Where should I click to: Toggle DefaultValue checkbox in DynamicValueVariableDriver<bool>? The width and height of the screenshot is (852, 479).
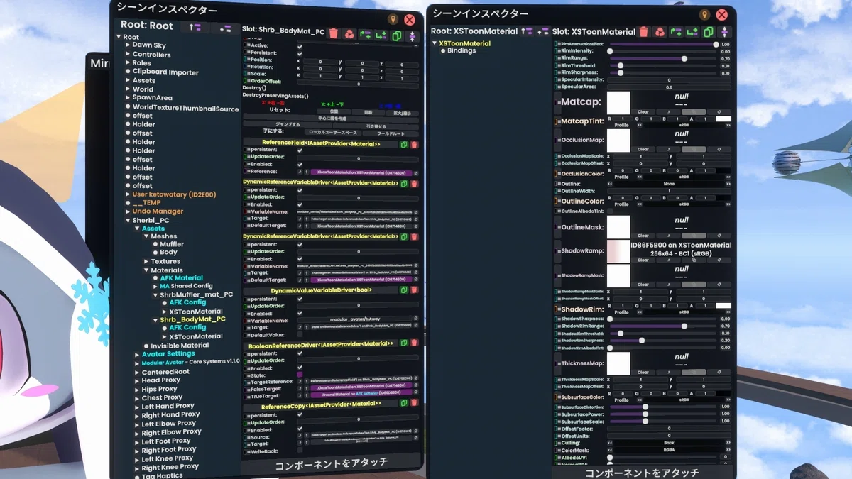tap(300, 334)
